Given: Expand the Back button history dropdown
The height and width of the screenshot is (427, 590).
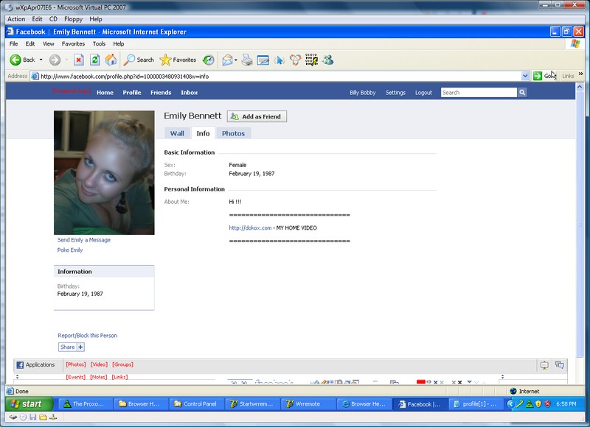Looking at the screenshot, I should tap(41, 60).
